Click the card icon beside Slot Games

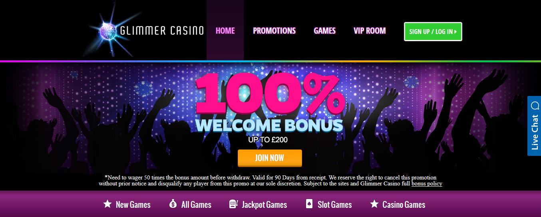click(309, 204)
